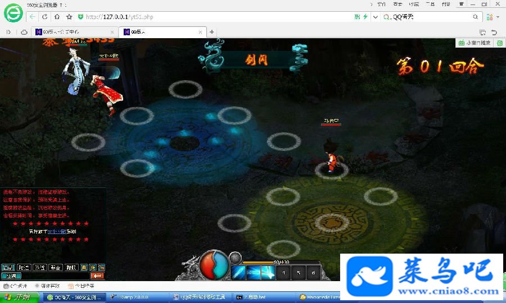The image size is (506, 303).
Task: Click the orange enter arrow in chat
Action: (97, 276)
